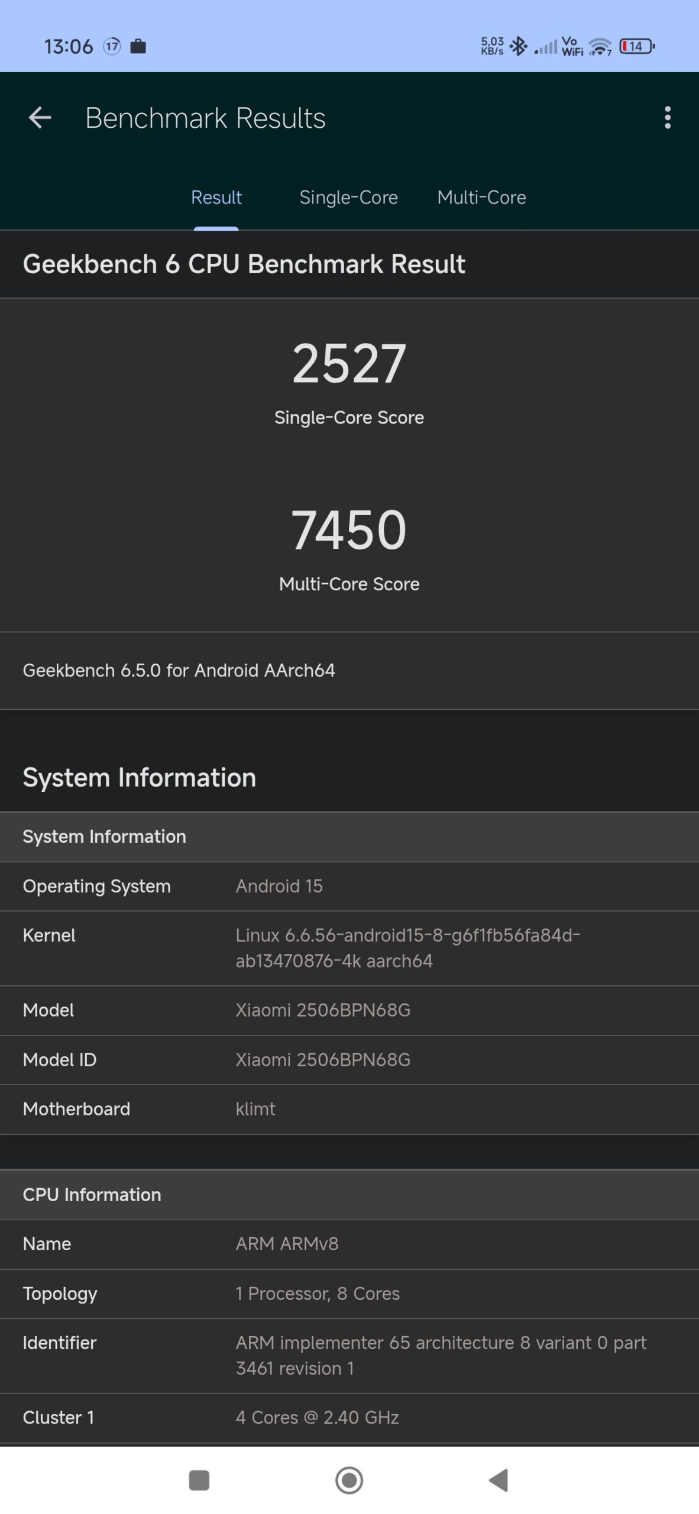
Task: Tap the Wi-Fi signal status icon
Action: 600,46
